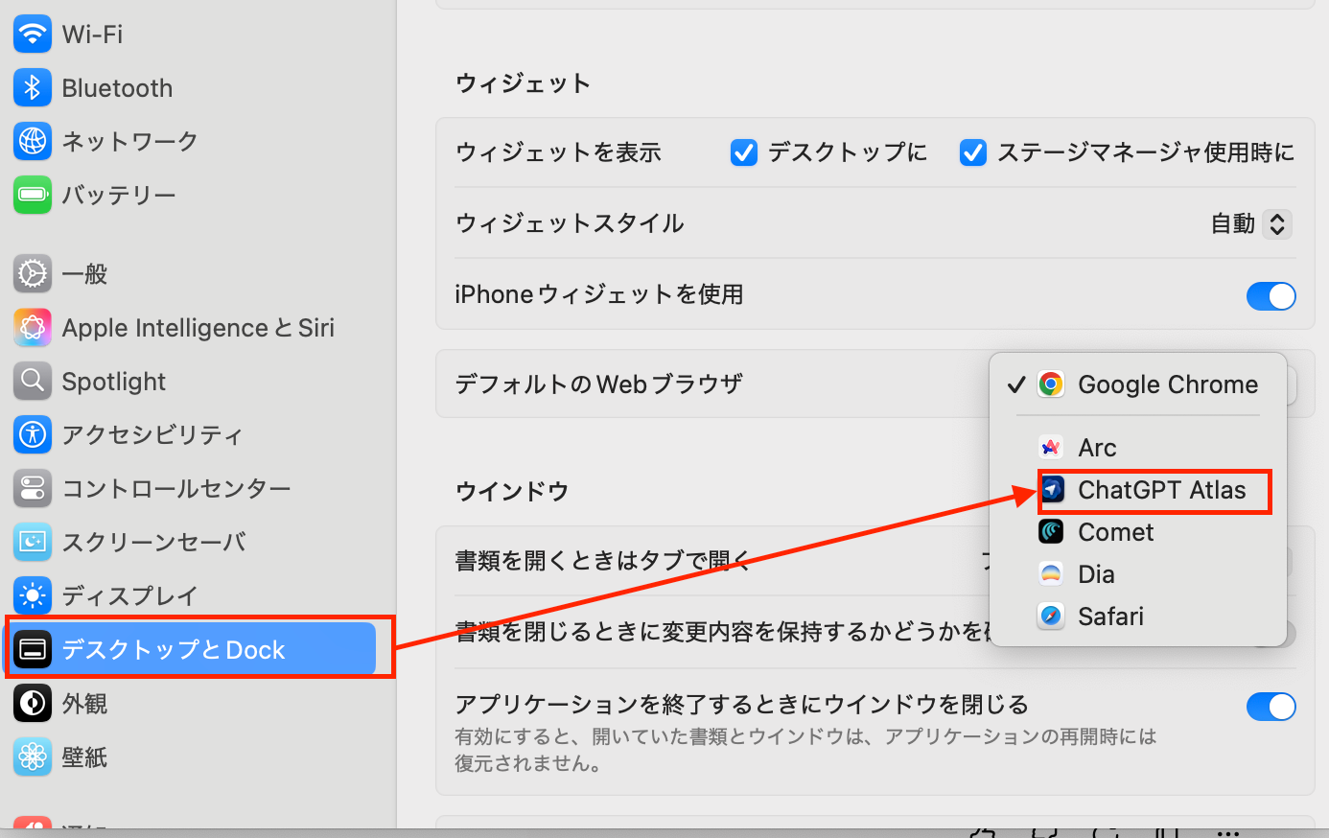Click the 外観 appearance icon

point(33,704)
